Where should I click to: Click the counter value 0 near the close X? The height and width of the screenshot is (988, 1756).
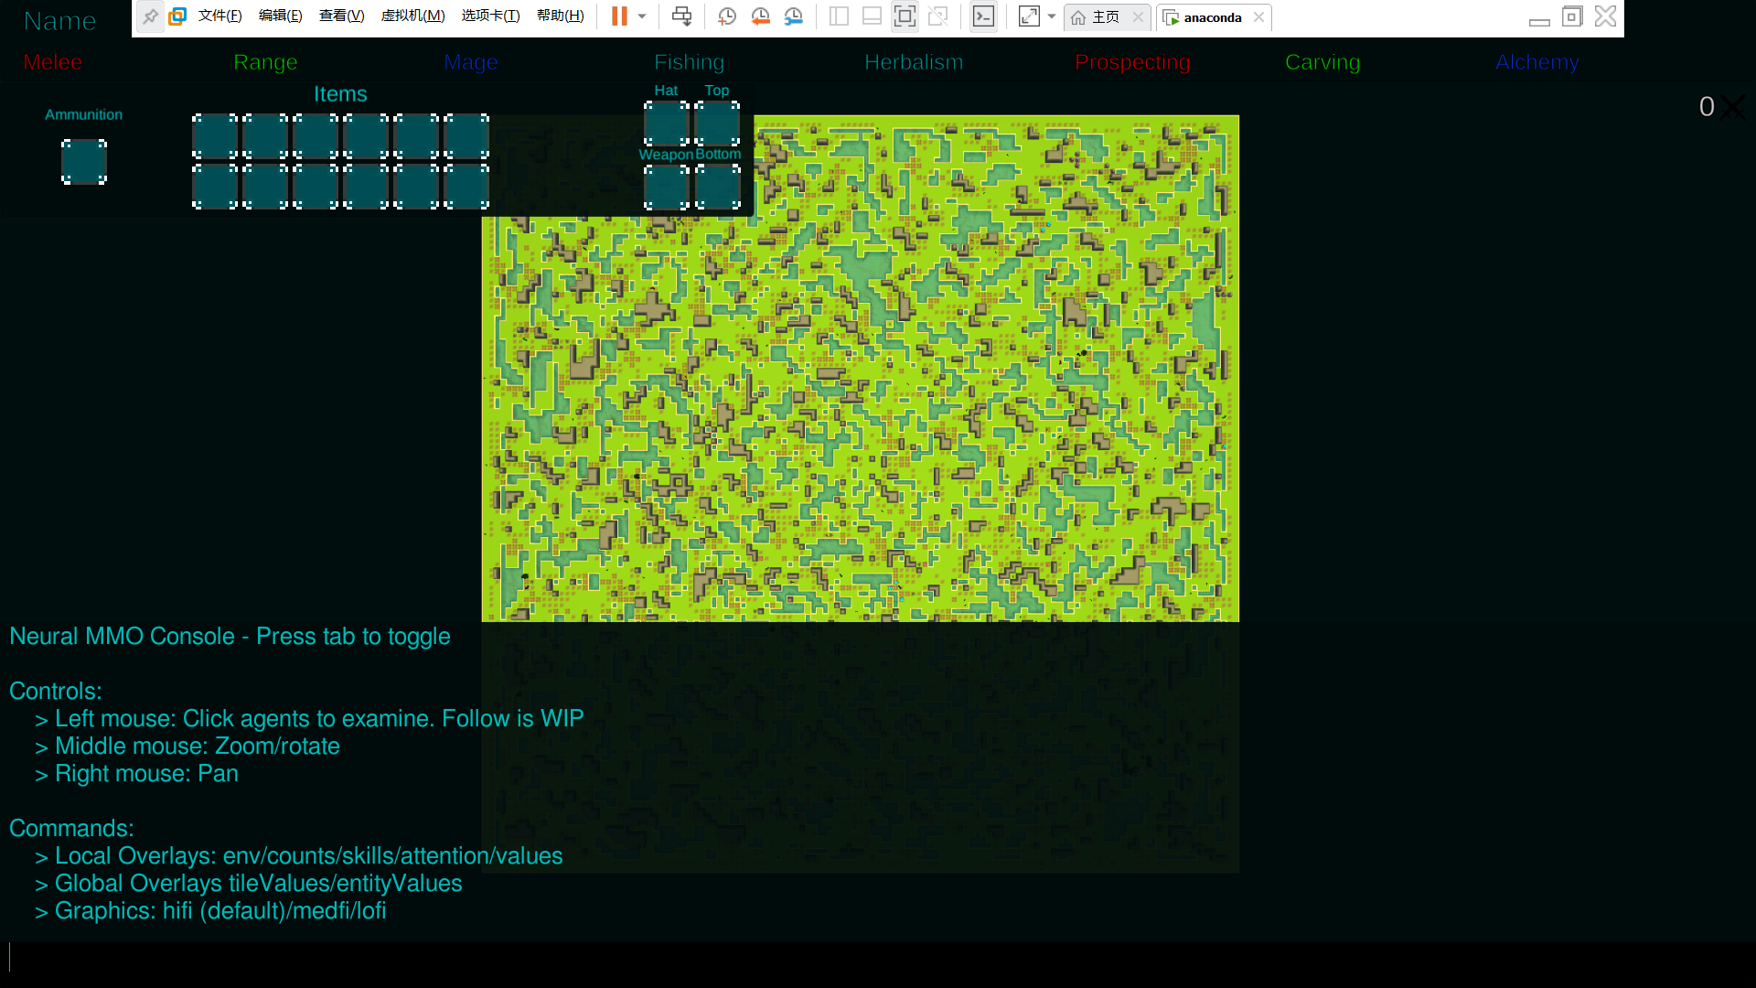[1707, 107]
